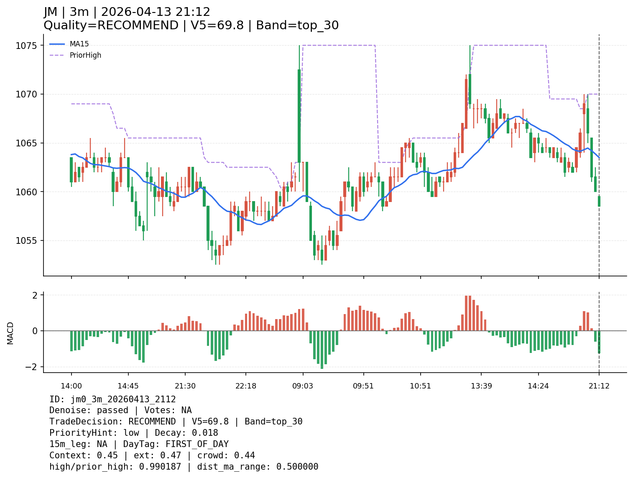Screen dimensions: 633x478
Task: Click the MACD axis title
Action: pos(10,333)
